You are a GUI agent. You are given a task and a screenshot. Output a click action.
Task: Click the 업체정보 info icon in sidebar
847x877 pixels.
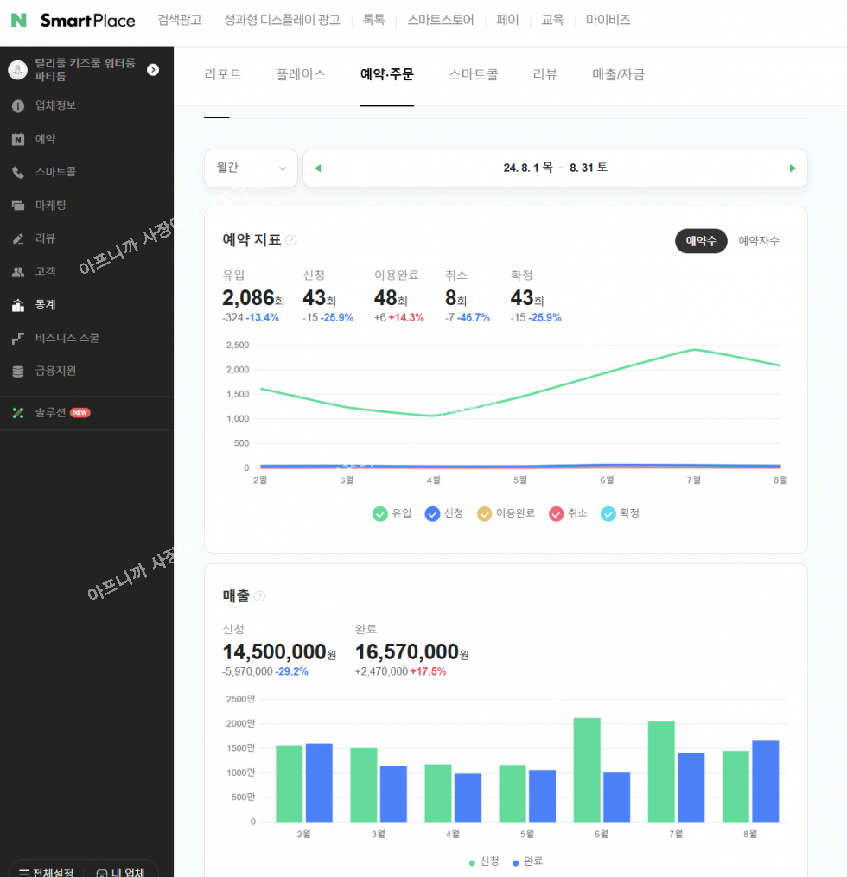17,105
